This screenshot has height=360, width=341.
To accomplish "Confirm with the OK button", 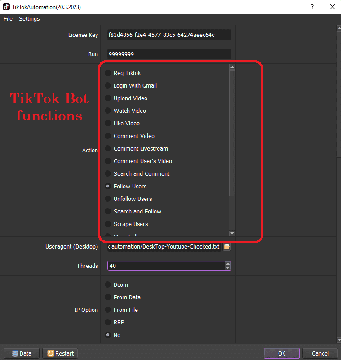I will pos(282,353).
